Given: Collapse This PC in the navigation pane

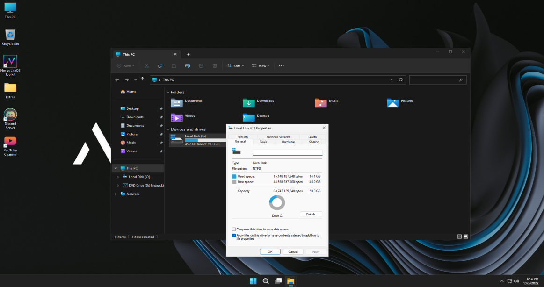Looking at the screenshot, I should (x=116, y=168).
